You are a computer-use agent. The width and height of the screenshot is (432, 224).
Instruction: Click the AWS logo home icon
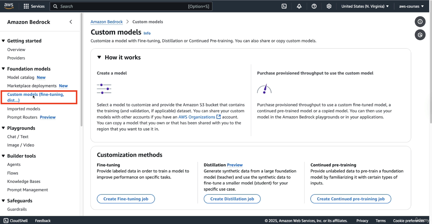point(9,6)
